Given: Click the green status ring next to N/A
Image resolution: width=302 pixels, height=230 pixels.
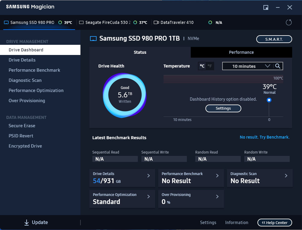Looking at the screenshot, I should click(210, 22).
